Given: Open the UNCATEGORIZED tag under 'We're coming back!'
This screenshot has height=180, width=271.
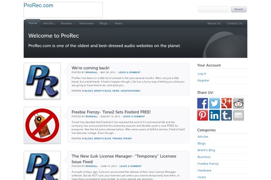Looking at the screenshot, I should pos(131,91).
